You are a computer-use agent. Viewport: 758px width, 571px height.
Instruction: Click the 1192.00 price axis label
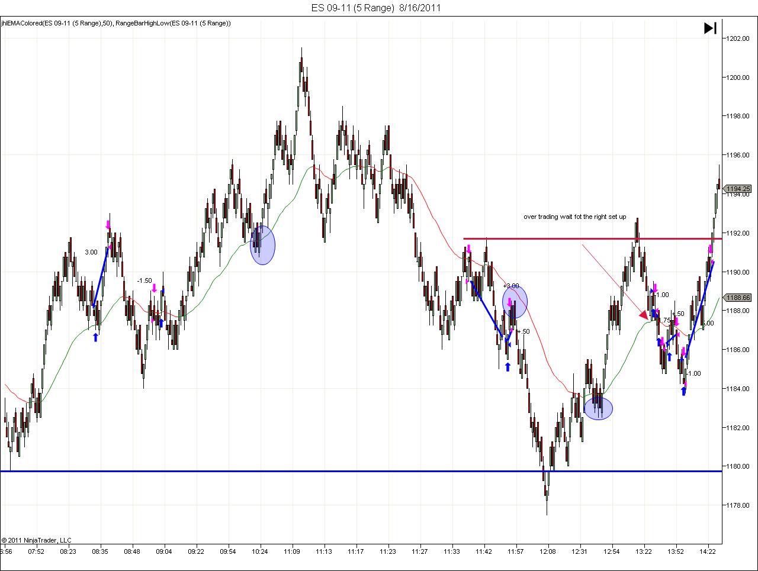[738, 233]
